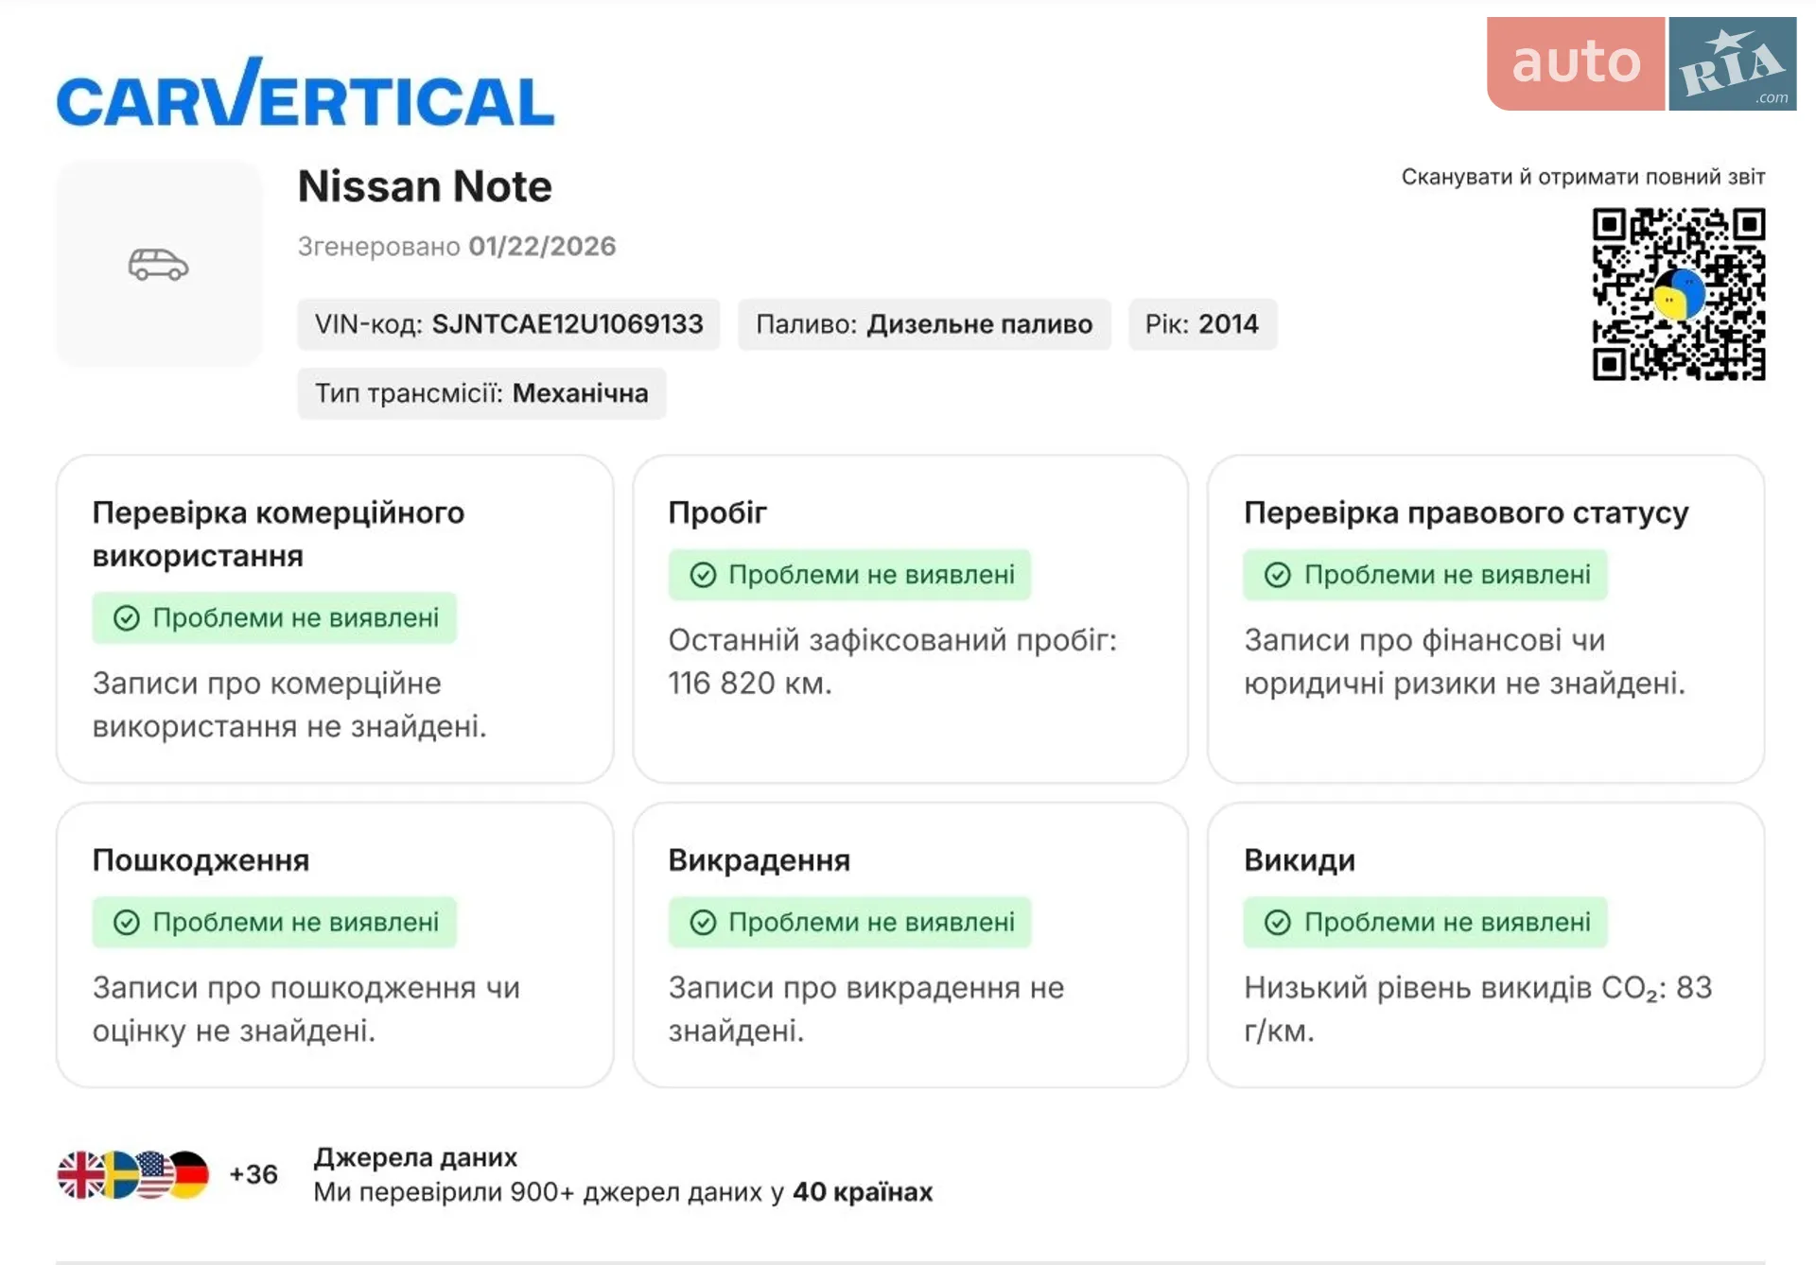Screen dimensions: 1816x1265
Task: Click the United States flag icon
Action: point(155,1175)
